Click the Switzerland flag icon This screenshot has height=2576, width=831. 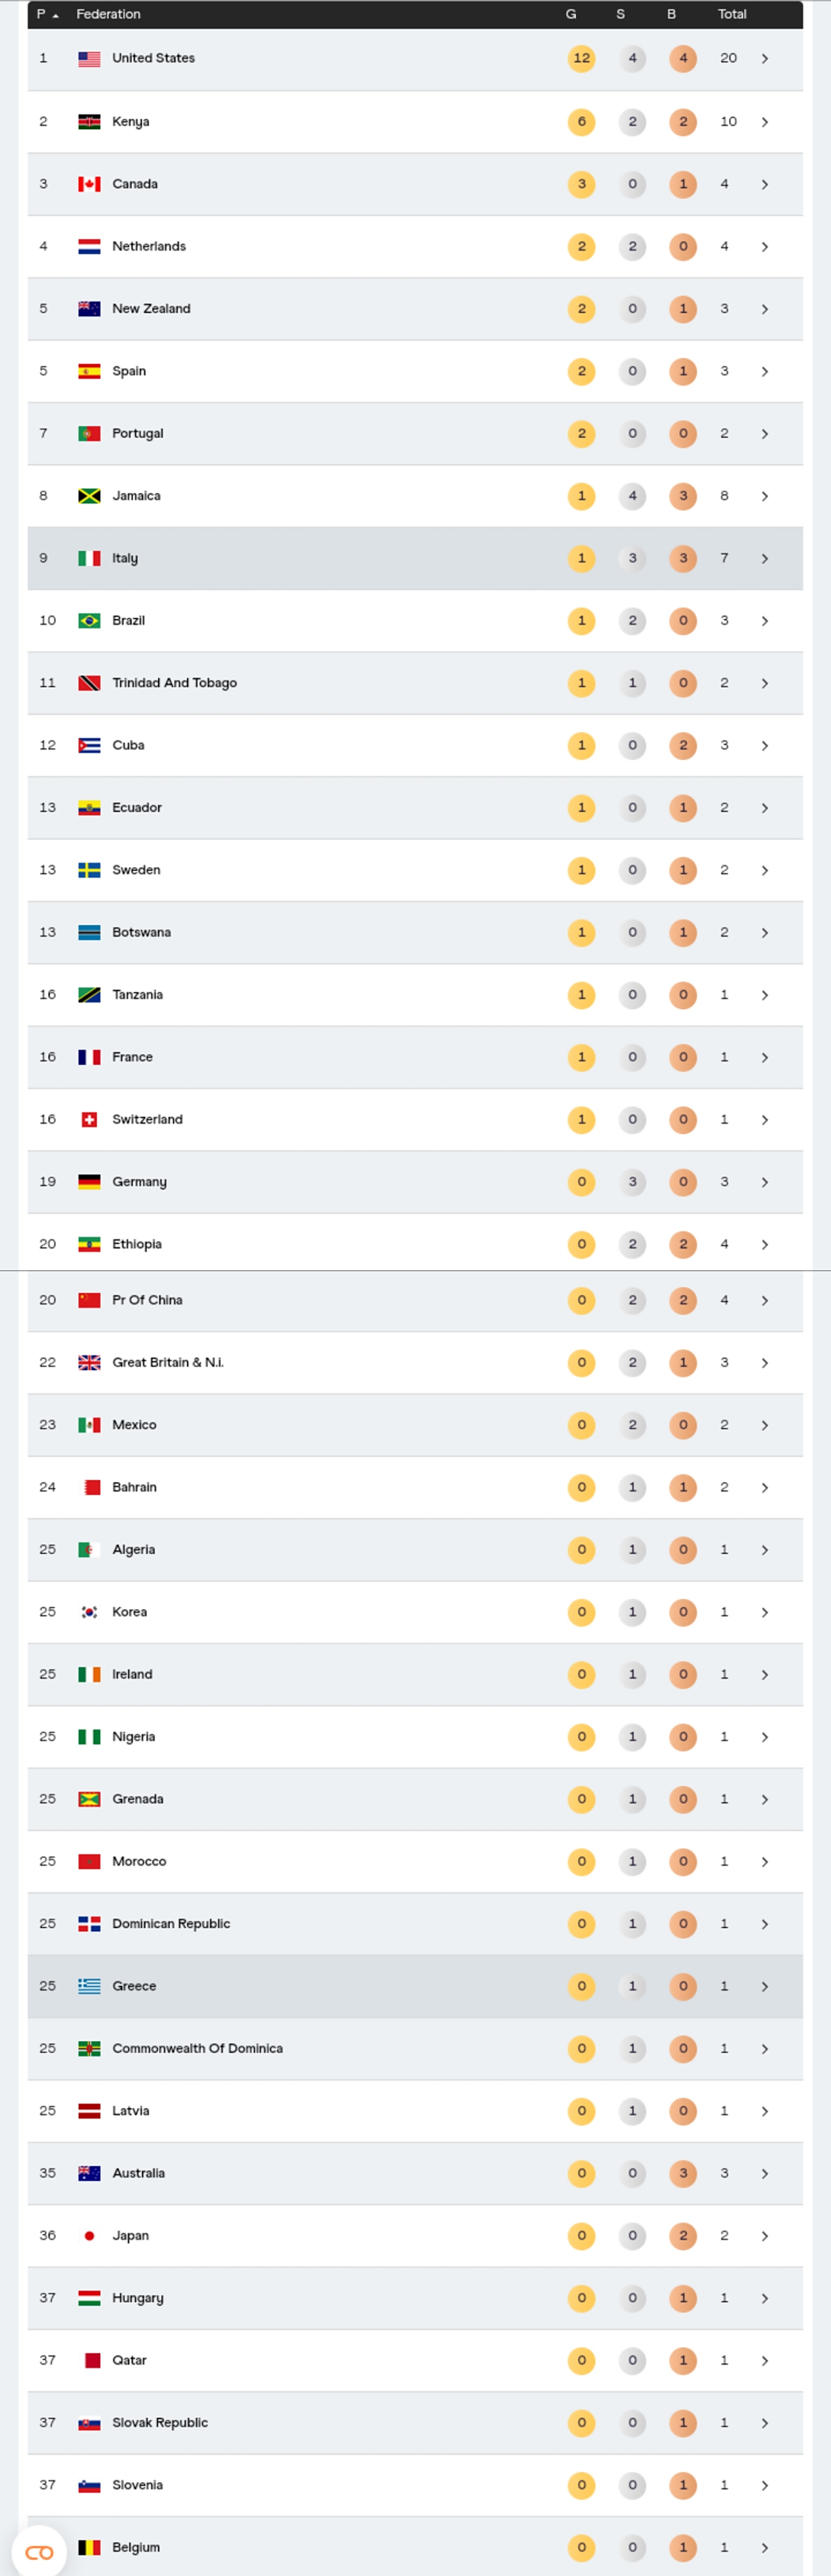[89, 1120]
